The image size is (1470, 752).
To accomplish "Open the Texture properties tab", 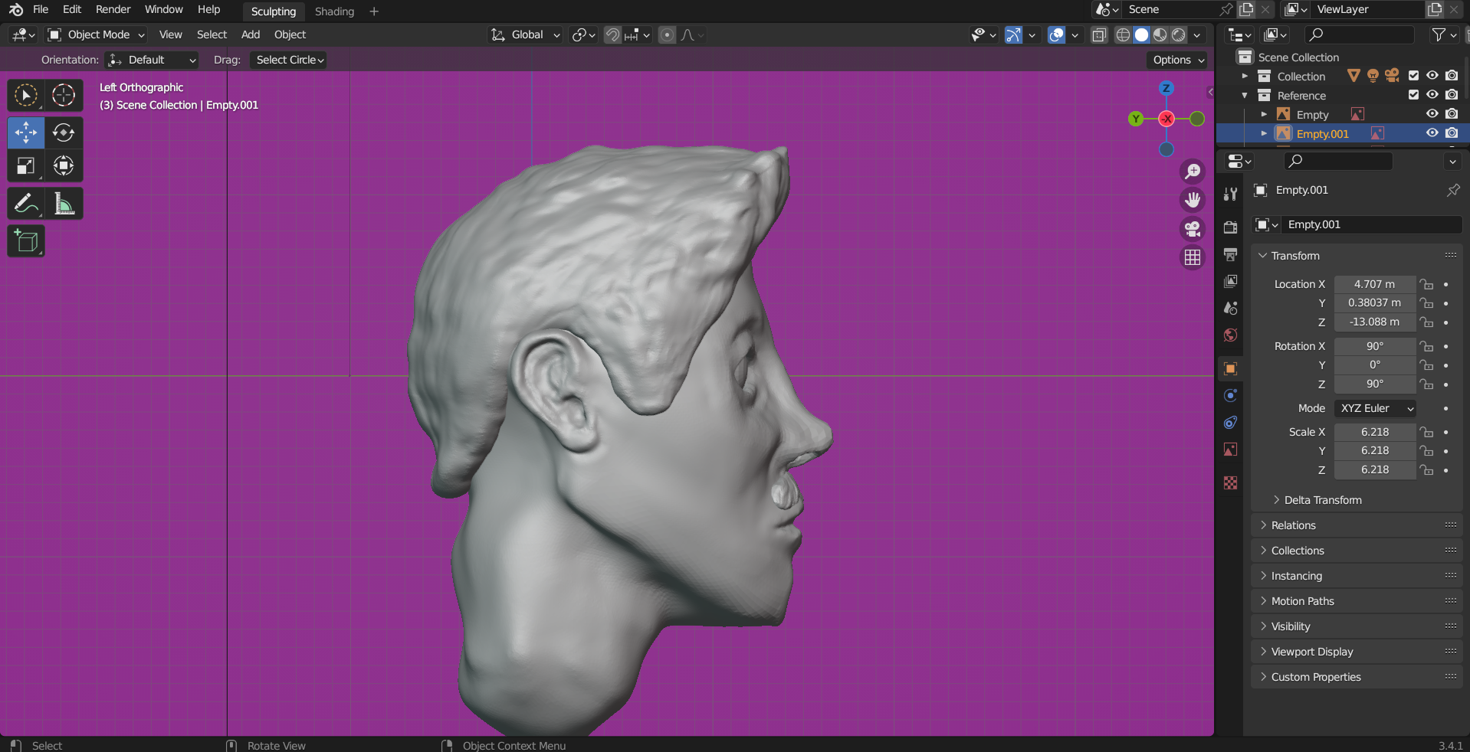I will (1230, 483).
